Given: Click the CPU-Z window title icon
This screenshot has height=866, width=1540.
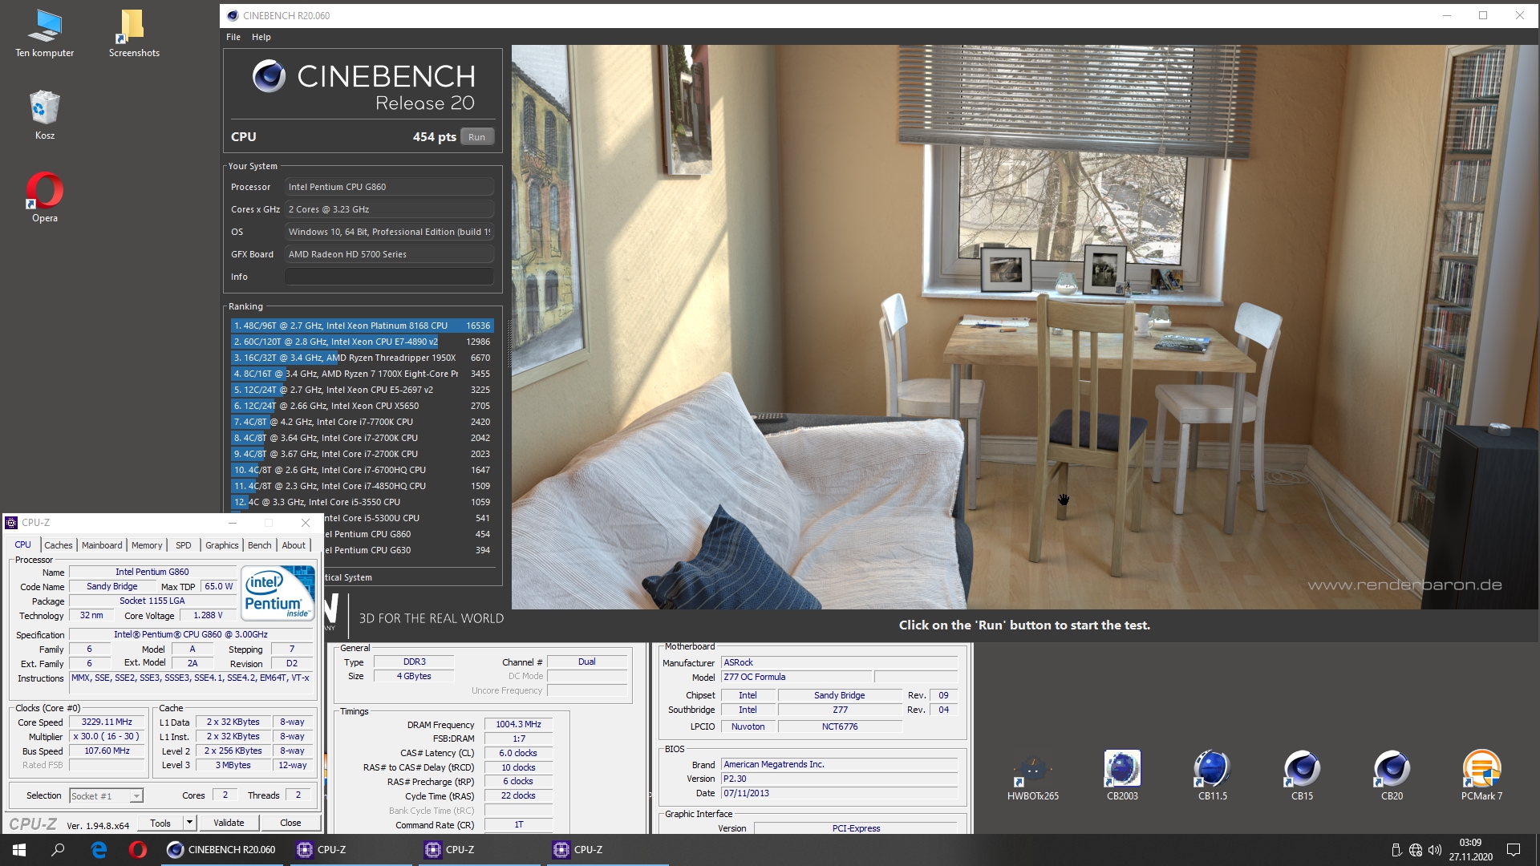Looking at the screenshot, I should pos(11,523).
